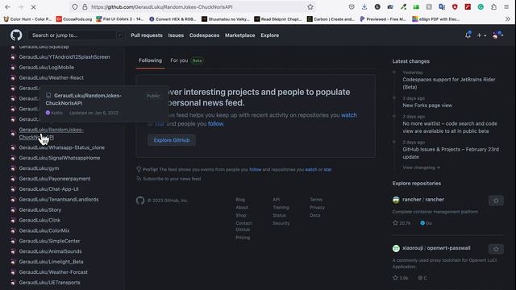Open Marketplace in header
This screenshot has height=290, width=516.
239,35
